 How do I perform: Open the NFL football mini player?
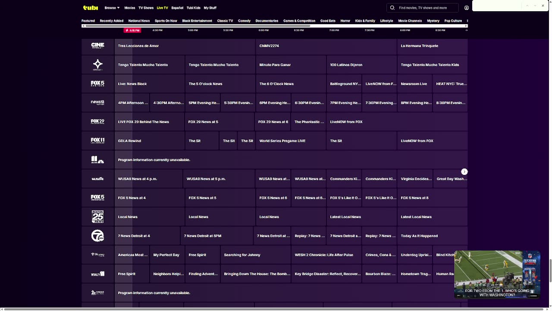[497, 274]
